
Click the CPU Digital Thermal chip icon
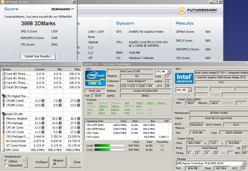[4, 96]
